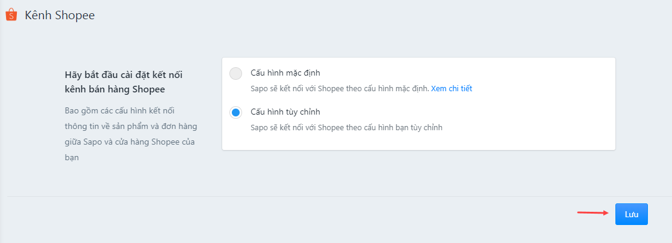
Task: Click the 'Kênh Shopee' page title
Action: point(60,16)
